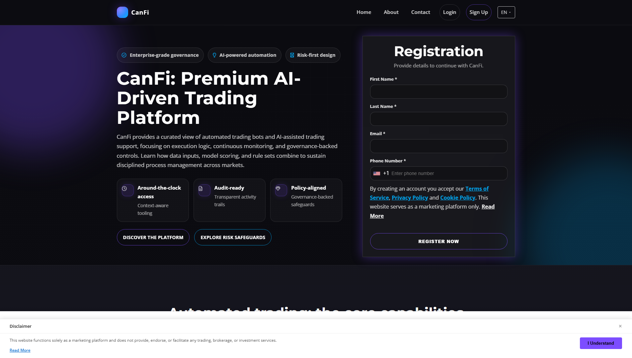Focus the First Name input field
The image size is (632, 358).
(438, 92)
